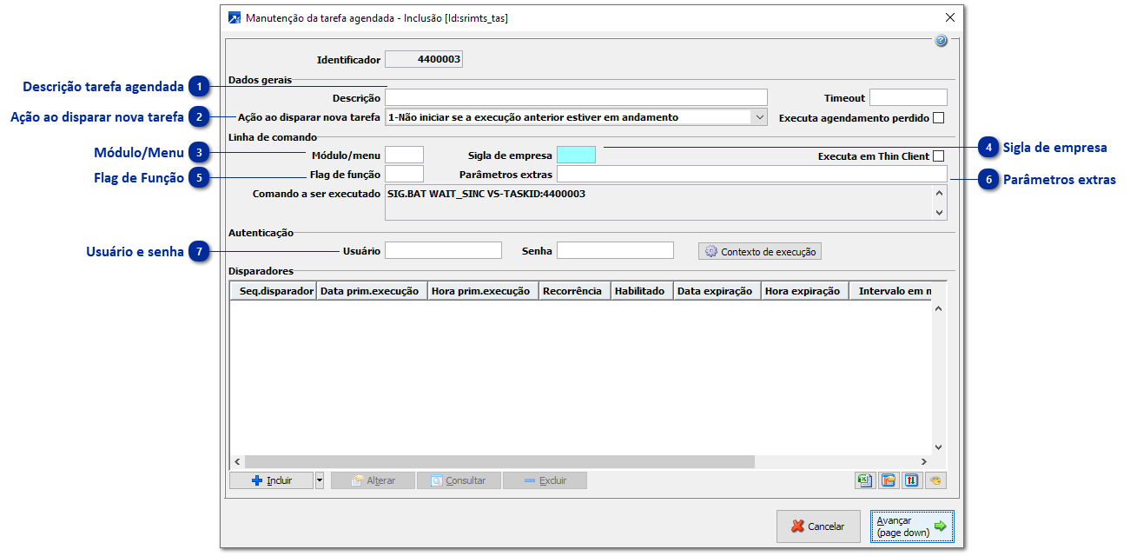Viewport: 1130px width, 556px height.
Task: Click the Usuário input field
Action: (443, 250)
